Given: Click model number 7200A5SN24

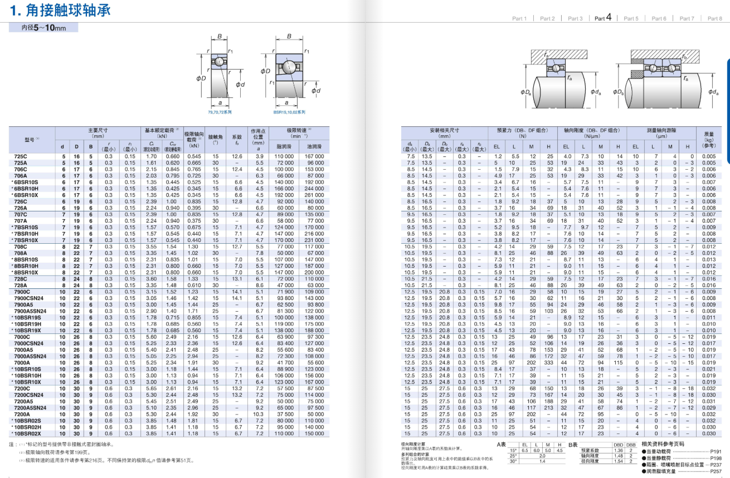Looking at the screenshot, I should [x=30, y=408].
